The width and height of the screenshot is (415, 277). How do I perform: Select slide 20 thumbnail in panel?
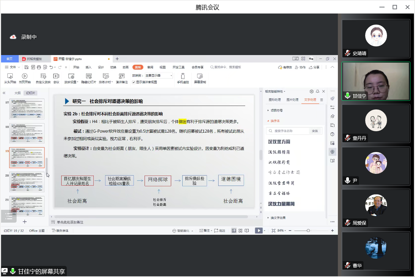pos(27,182)
